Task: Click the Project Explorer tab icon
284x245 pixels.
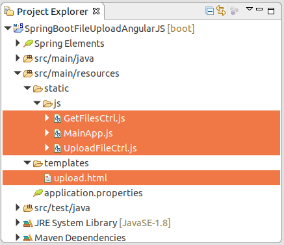Action: coord(8,11)
